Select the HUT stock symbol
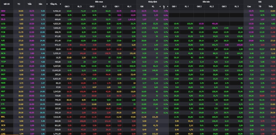The width and height of the screenshot is (276, 135). [x=3, y=91]
